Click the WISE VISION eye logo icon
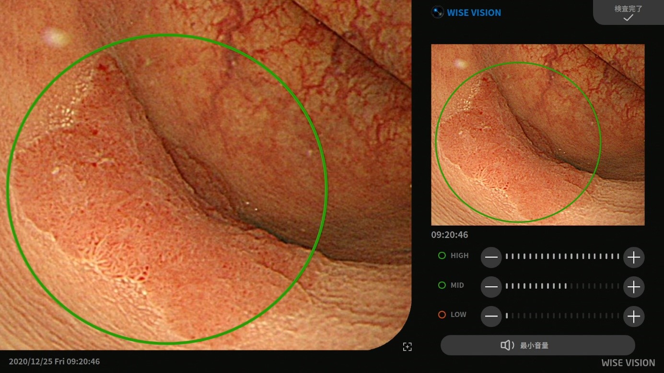Screen dimensions: 664x373 pos(437,12)
